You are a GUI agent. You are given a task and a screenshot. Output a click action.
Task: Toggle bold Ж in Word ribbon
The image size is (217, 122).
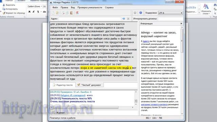click(x=29, y=12)
